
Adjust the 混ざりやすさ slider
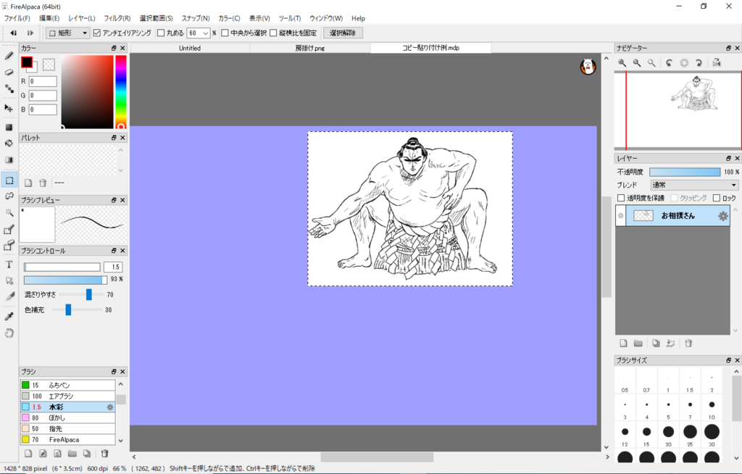tap(88, 294)
